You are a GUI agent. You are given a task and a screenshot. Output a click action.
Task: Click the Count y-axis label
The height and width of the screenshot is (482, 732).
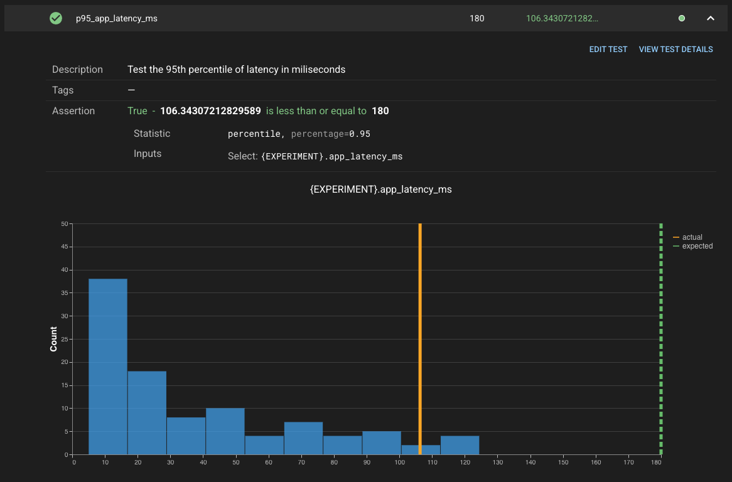[x=53, y=339]
